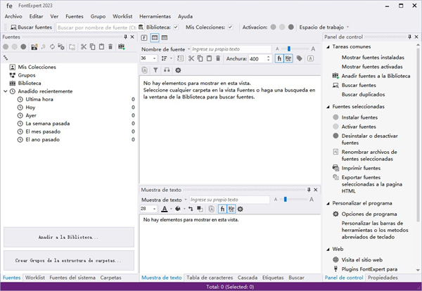
Task: Toggle the ligatures 'fi' icon in Muestra de texto
Action: tap(222, 209)
